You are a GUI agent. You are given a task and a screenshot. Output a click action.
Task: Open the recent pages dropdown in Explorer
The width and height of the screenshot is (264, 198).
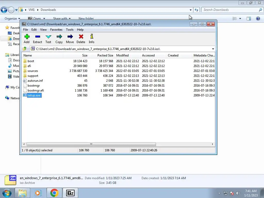pos(16,10)
